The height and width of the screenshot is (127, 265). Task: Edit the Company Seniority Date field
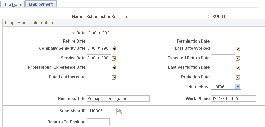(99, 48)
